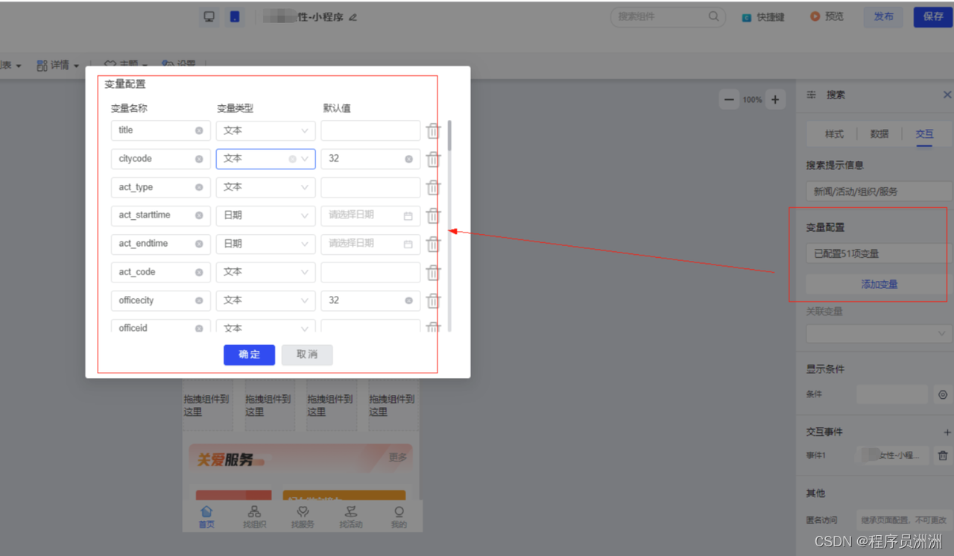Confirm variable settings with the 确定 button
This screenshot has width=954, height=556.
(x=249, y=355)
